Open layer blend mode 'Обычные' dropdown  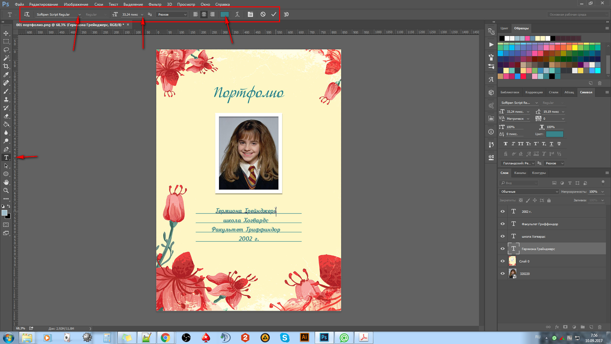point(529,192)
